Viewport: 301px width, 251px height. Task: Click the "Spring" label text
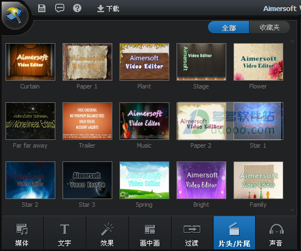click(144, 205)
